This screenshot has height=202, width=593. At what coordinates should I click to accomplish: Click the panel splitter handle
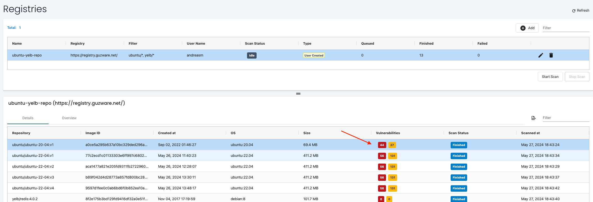[x=298, y=94]
